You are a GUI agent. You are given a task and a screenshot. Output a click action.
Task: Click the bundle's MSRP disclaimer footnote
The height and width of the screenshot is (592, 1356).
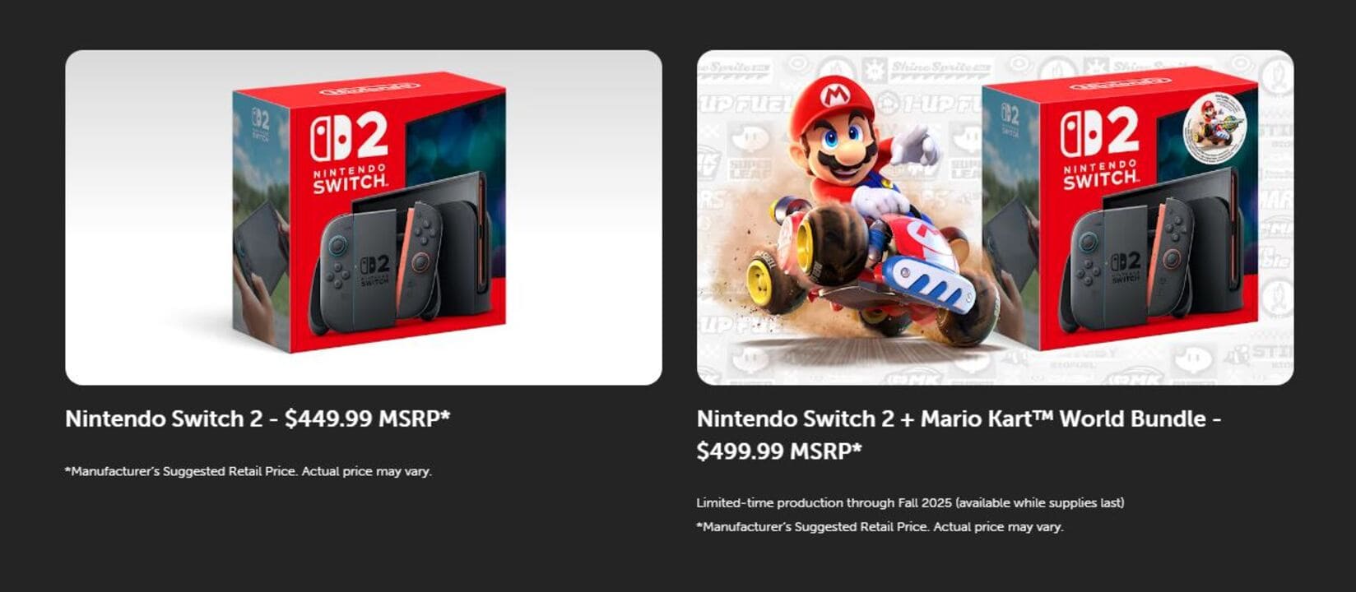click(880, 526)
